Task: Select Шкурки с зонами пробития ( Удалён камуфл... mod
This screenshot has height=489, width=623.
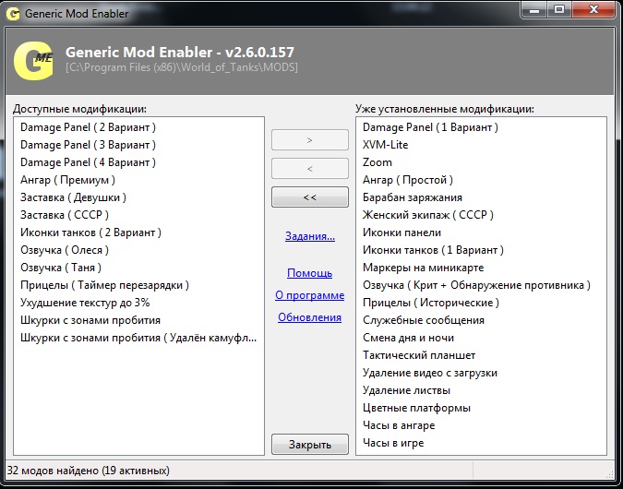Action: (138, 338)
